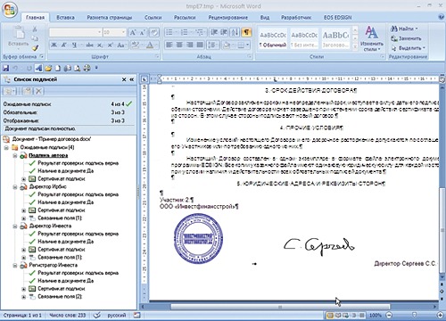Screen dimensions: 446x321
Task: Open Изменить стили menu
Action: [371, 38]
